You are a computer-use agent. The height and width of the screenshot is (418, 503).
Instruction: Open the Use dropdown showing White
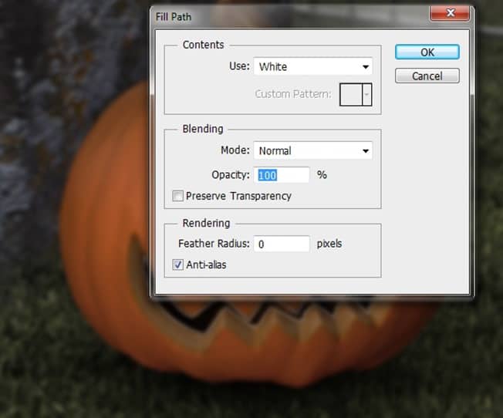point(312,66)
